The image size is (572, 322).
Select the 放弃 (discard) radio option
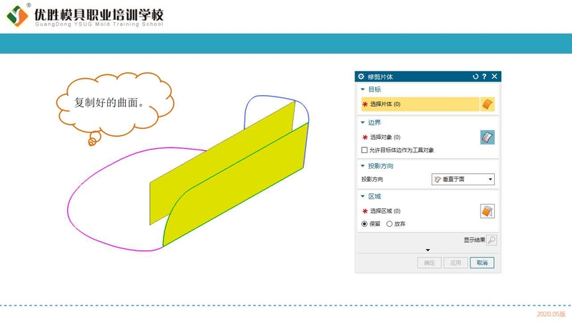pos(389,224)
